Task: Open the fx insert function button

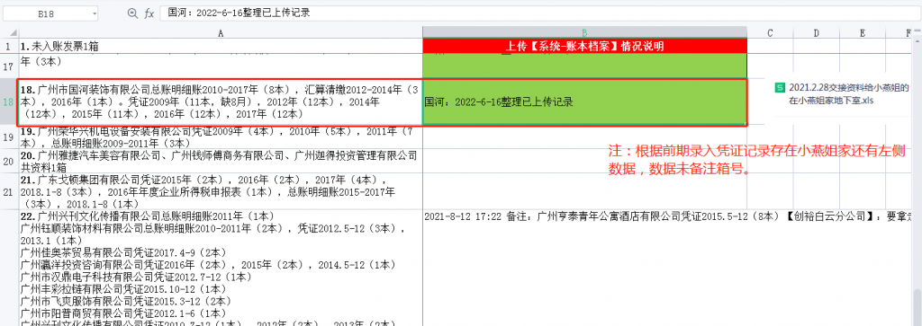Action: tap(149, 13)
